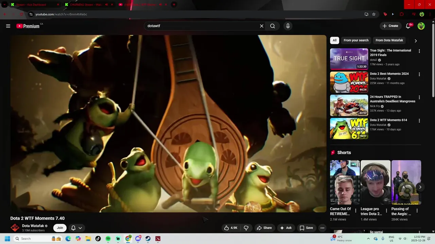The image size is (435, 244).
Task: Open True Sight video thumbnail
Action: click(x=349, y=59)
